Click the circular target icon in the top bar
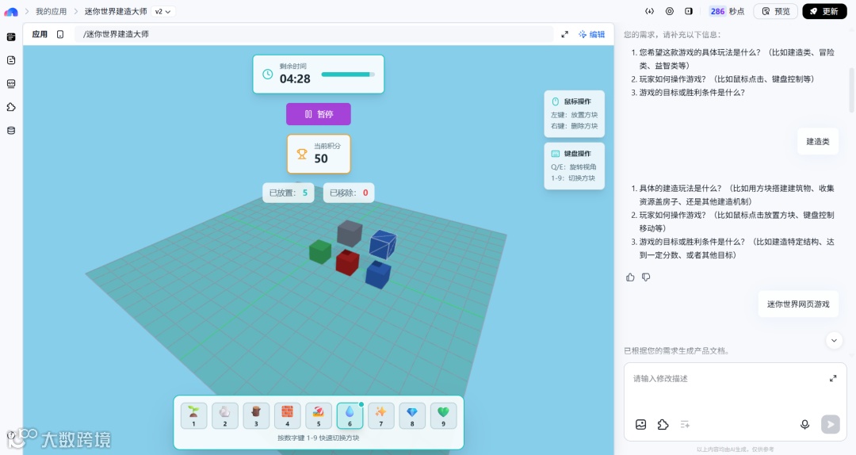This screenshot has height=455, width=856. coord(669,11)
